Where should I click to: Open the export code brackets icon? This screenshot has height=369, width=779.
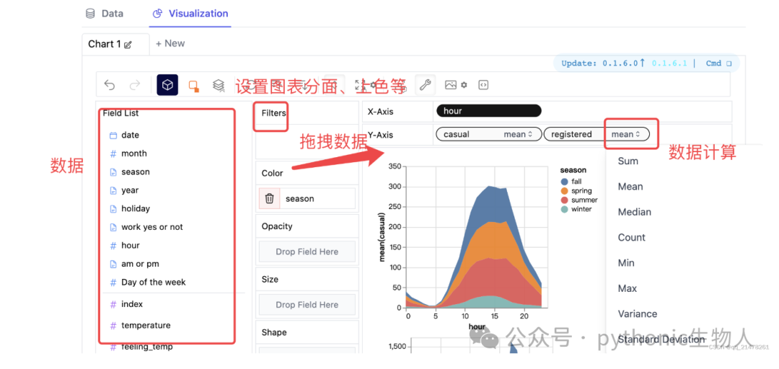coord(483,85)
